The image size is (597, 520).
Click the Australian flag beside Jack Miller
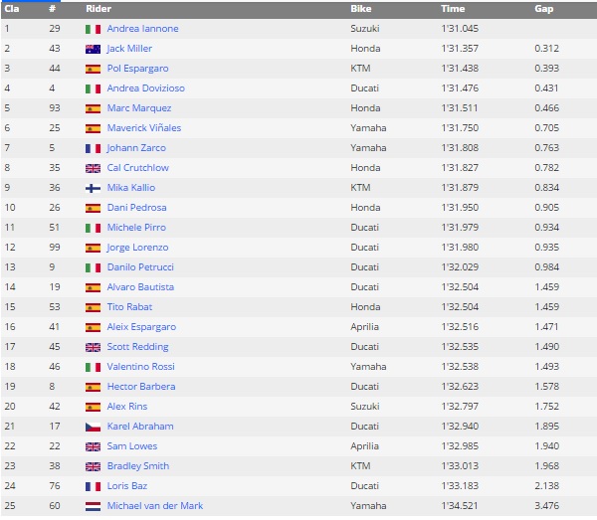pyautogui.click(x=93, y=49)
